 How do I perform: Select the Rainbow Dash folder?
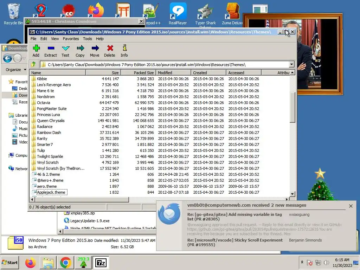click(49, 133)
